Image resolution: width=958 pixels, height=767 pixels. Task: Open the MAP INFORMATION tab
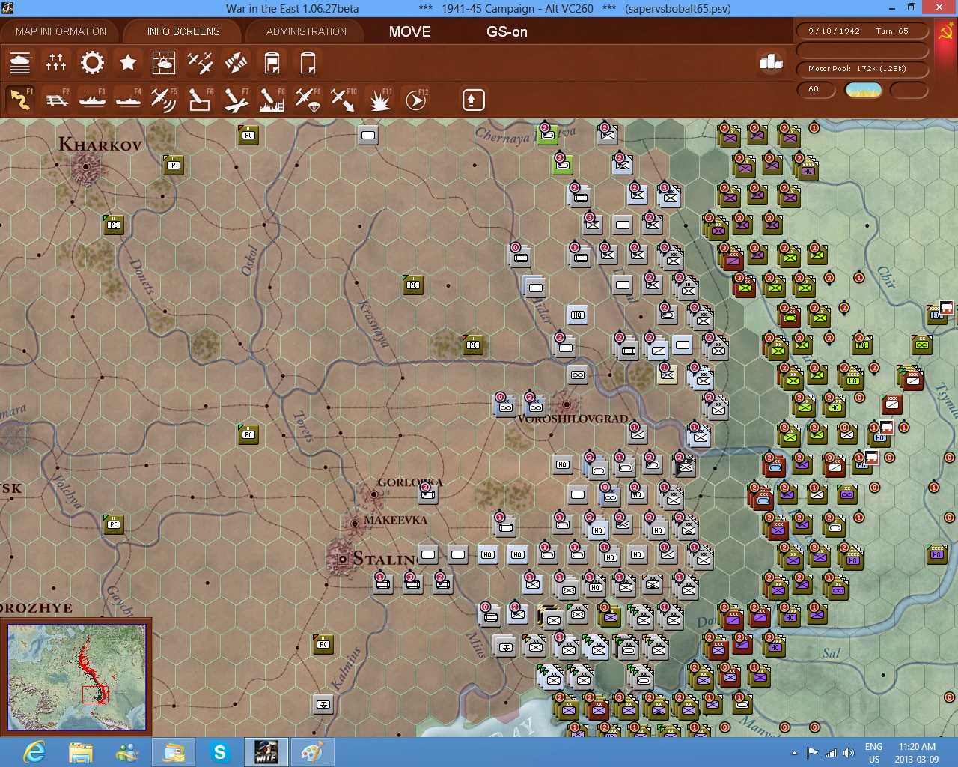pos(61,31)
